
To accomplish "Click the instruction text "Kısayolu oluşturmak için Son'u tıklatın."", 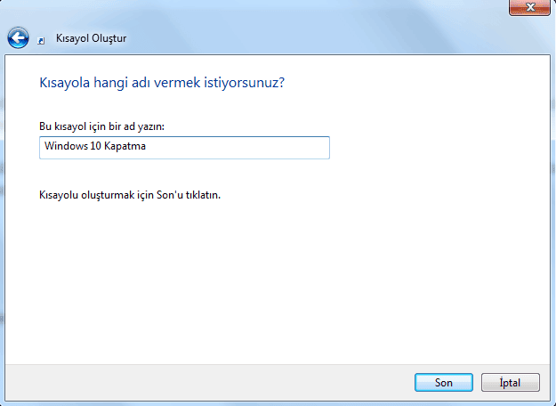I will 129,194.
